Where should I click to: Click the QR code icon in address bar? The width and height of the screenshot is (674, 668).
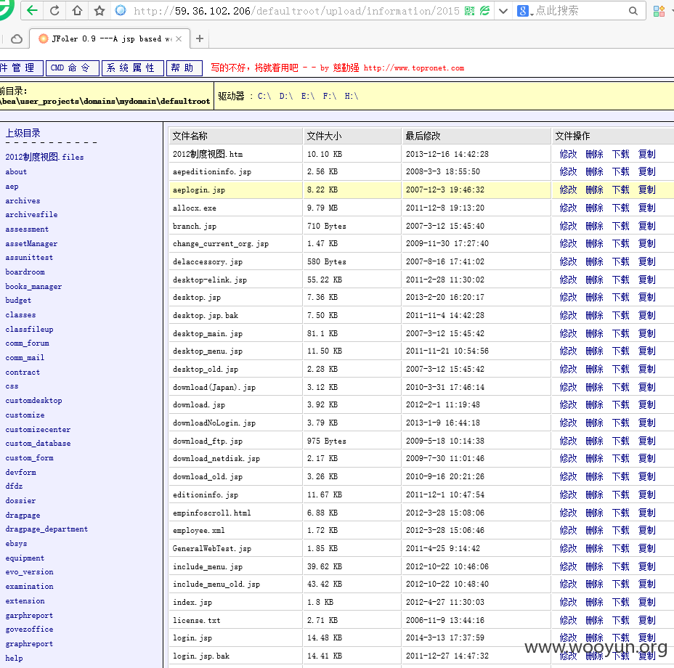469,11
